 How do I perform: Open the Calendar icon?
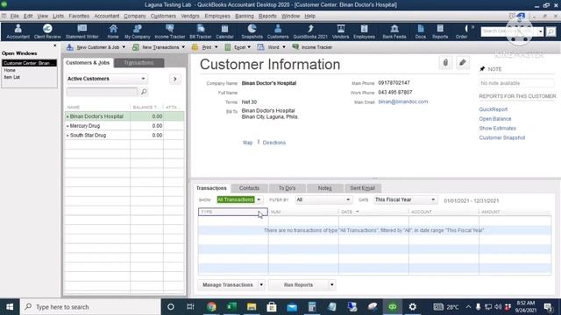pyautogui.click(x=224, y=31)
